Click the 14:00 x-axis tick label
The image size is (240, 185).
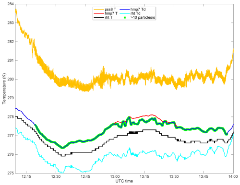point(233,176)
